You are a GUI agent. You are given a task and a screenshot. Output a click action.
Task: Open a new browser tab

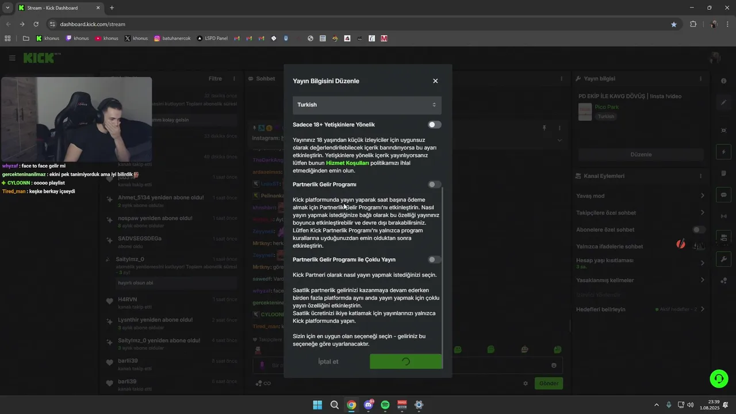pyautogui.click(x=112, y=8)
